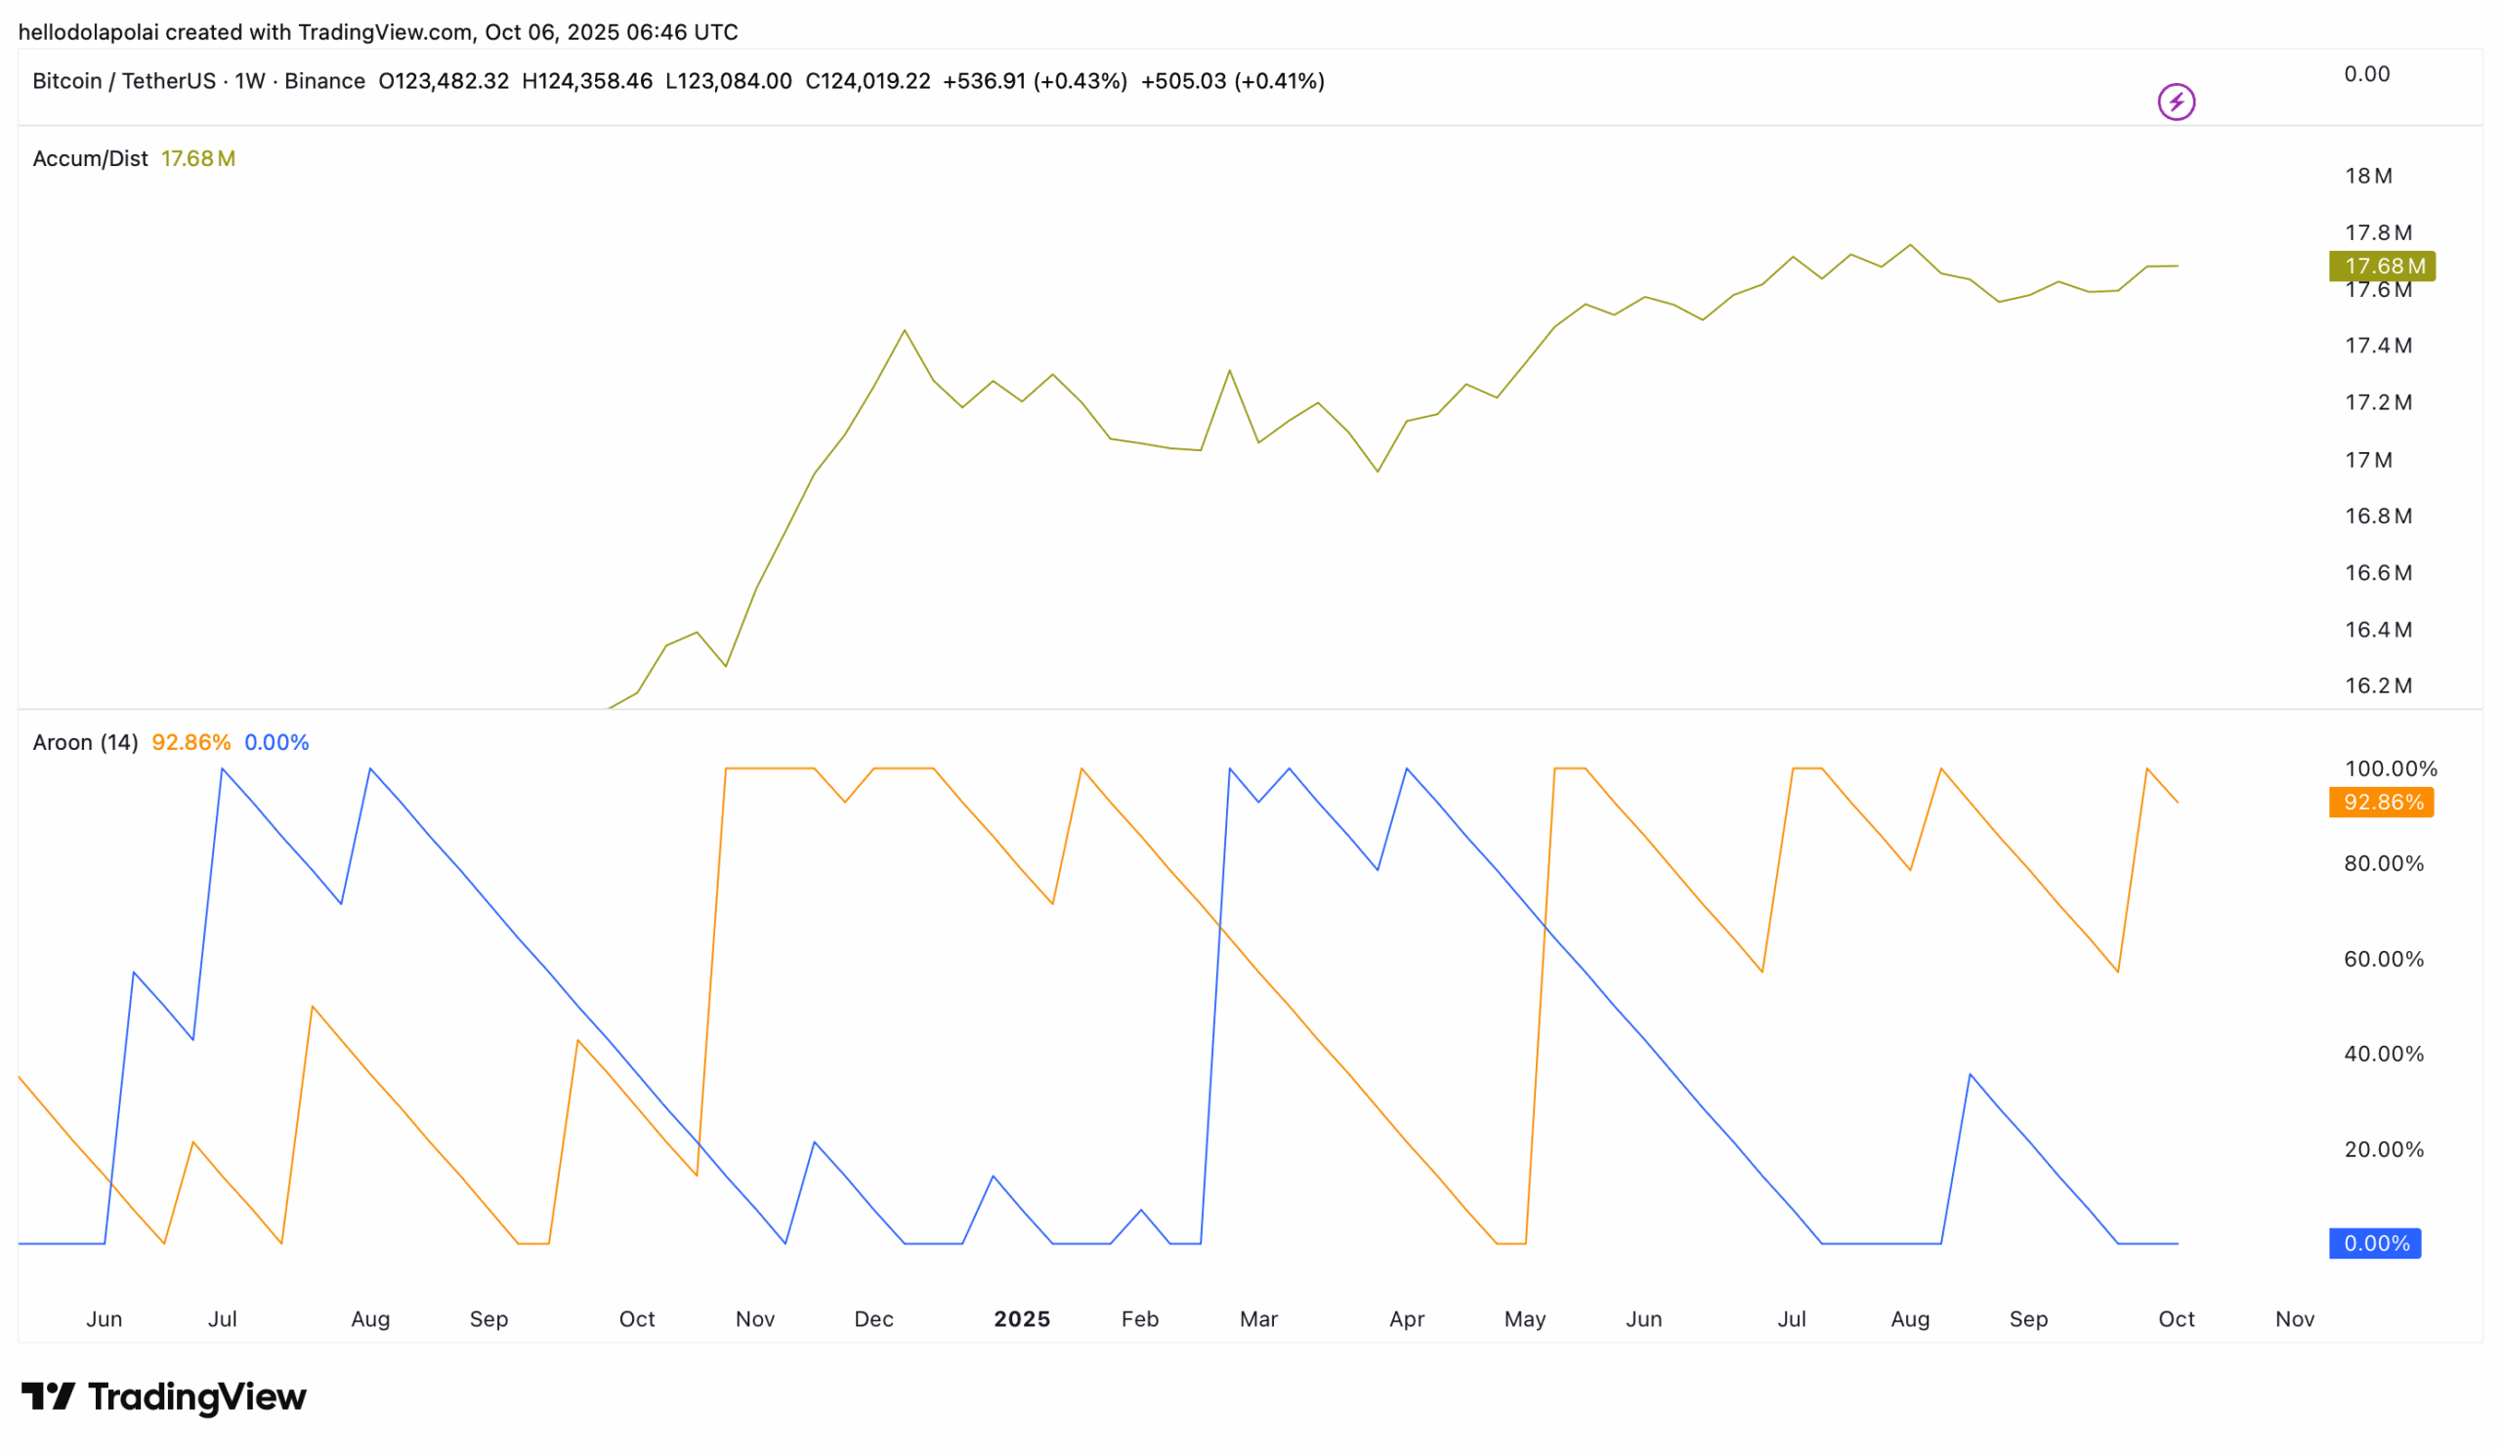Click the olive 17.68 M axis price tag
2501x1451 pixels.
coord(2382,266)
